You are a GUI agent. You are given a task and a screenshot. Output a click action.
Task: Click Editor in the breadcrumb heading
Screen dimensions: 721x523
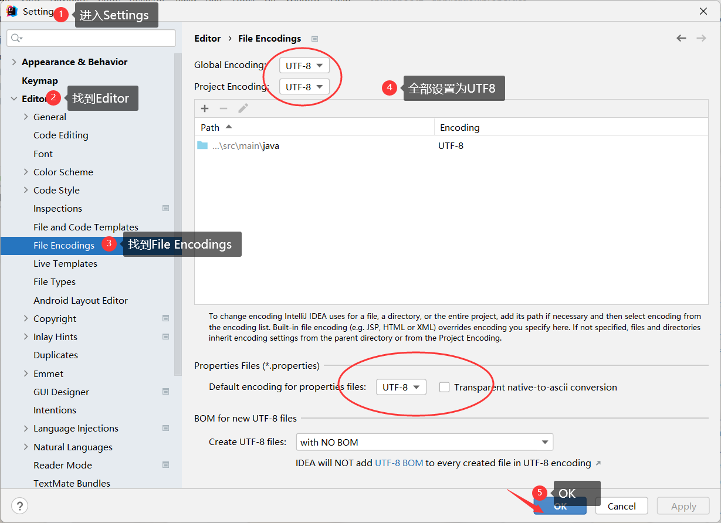(208, 39)
